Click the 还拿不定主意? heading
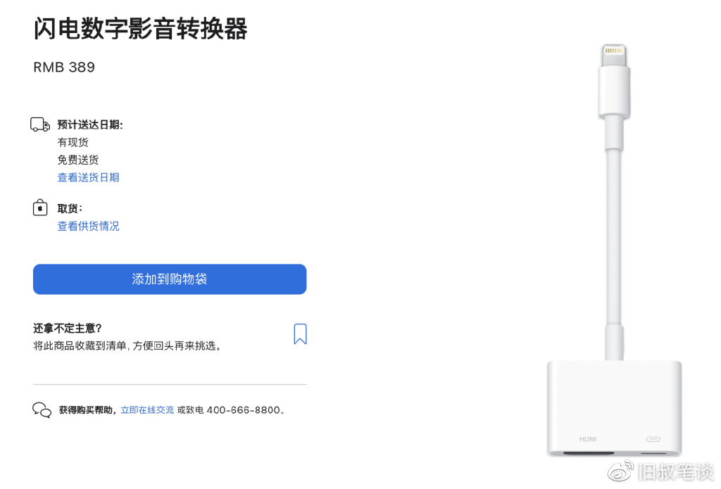 (68, 328)
